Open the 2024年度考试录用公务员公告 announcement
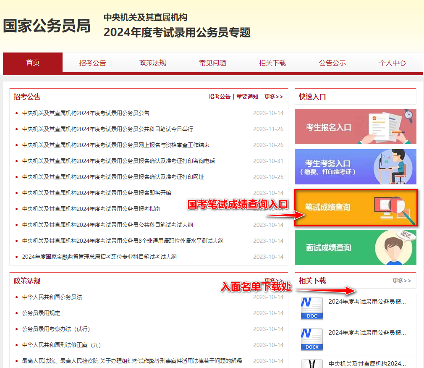This screenshot has width=424, height=368. click(86, 113)
